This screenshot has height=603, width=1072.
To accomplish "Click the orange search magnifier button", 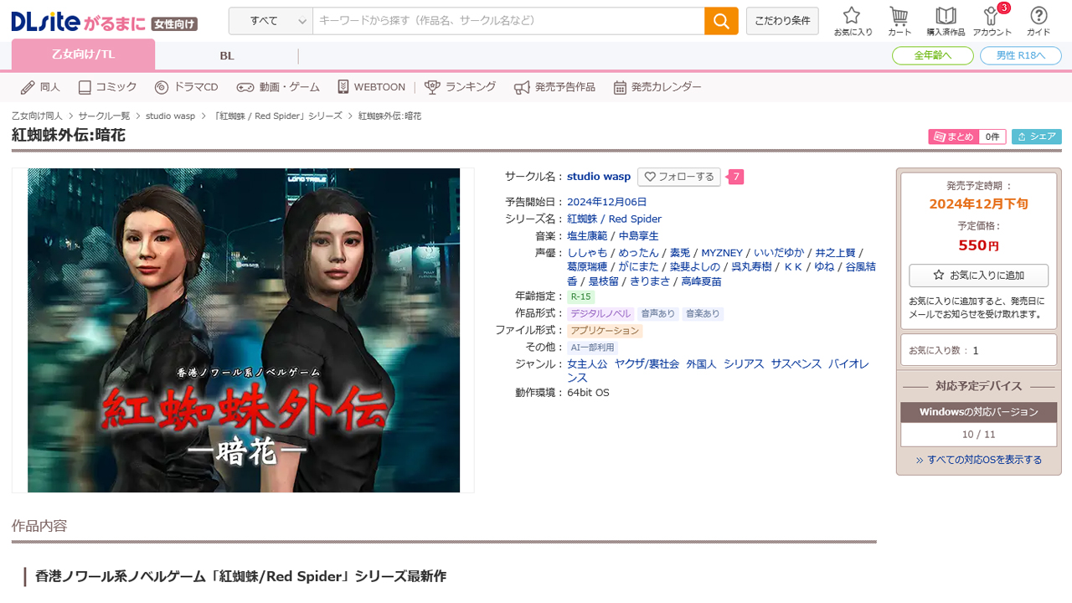I will click(721, 21).
